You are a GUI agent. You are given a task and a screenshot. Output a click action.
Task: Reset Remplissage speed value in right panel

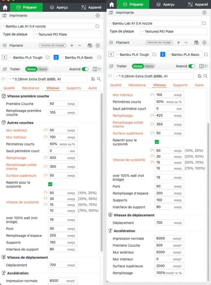pos(152,116)
